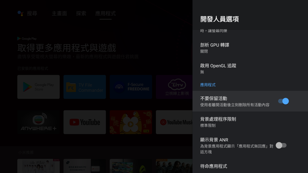
Task: Launch TV File Commander app
Action: pos(85,87)
